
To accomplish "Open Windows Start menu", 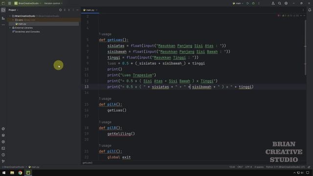I will tap(4, 173).
